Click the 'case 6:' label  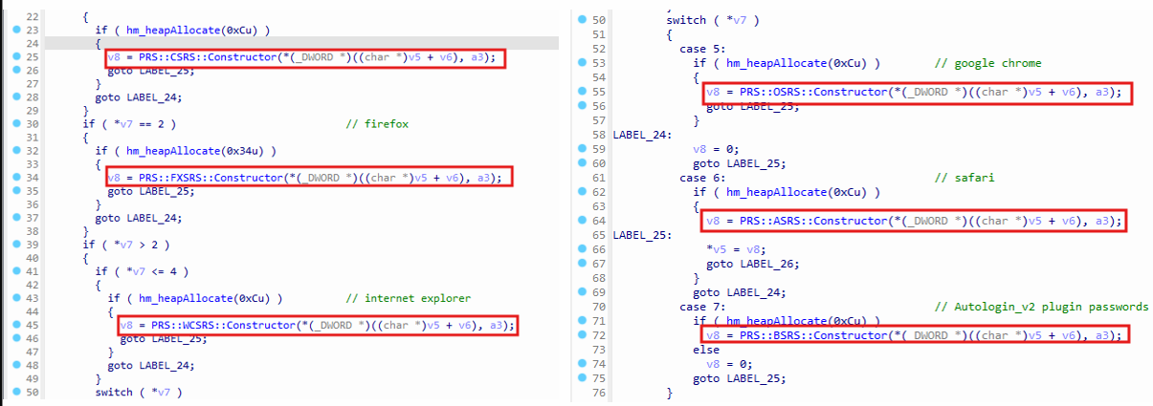pos(703,178)
